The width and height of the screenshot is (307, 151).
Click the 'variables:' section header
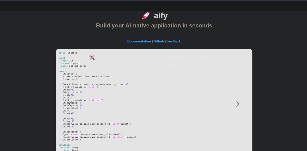pyautogui.click(x=64, y=145)
